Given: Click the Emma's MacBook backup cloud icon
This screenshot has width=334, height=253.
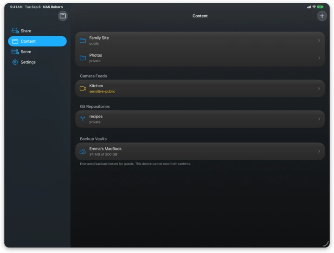Looking at the screenshot, I should tap(83, 151).
